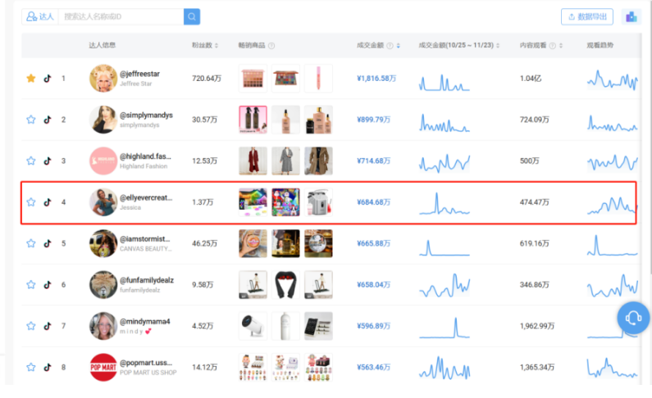Click the search magnifier button
This screenshot has width=652, height=398.
(x=192, y=16)
